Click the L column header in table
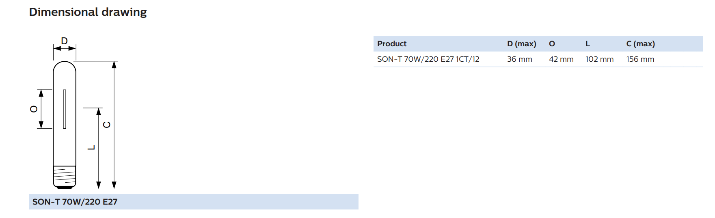715x218 pixels. (588, 44)
